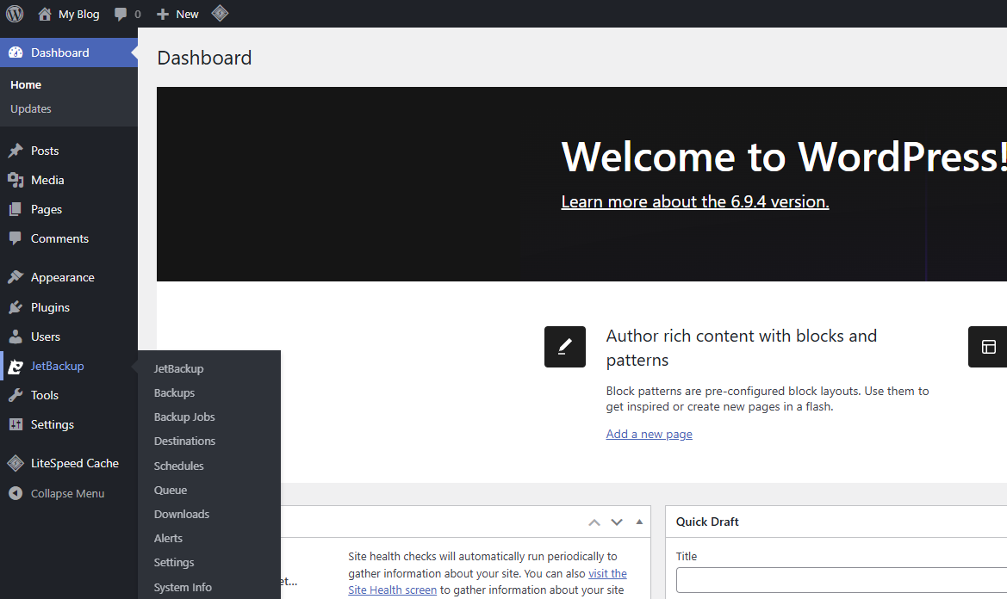Viewport: 1007px width, 599px height.
Task: Click the pencil icon beside Author rich content
Action: [564, 347]
